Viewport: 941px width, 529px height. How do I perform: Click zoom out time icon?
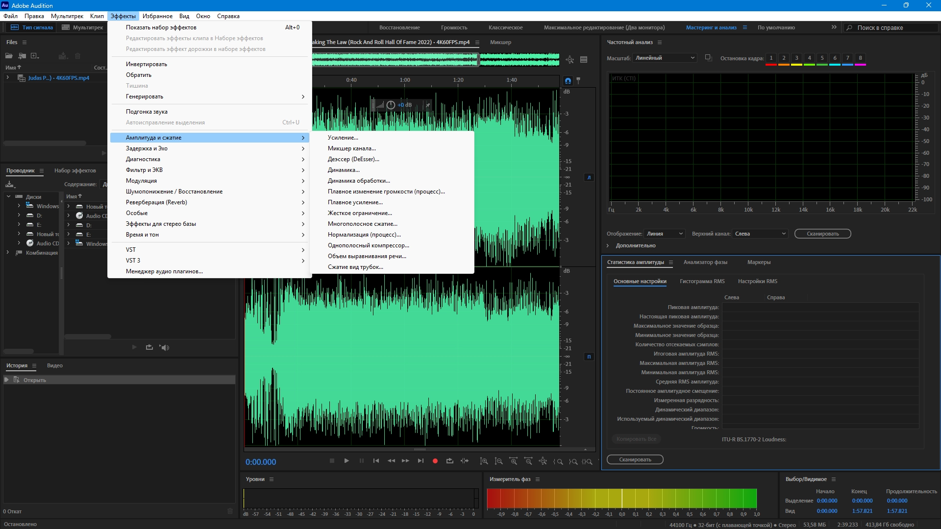(x=528, y=461)
